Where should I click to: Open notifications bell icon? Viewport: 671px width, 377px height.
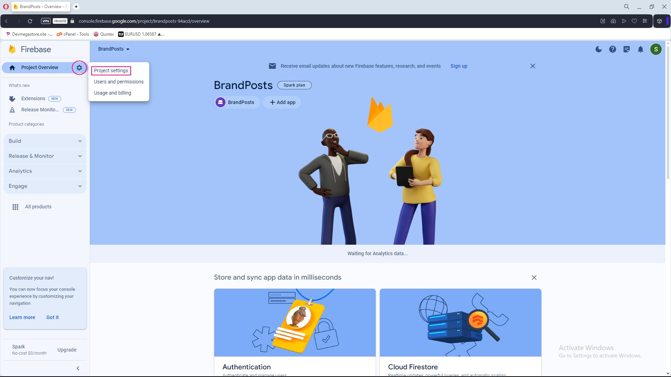click(x=641, y=49)
